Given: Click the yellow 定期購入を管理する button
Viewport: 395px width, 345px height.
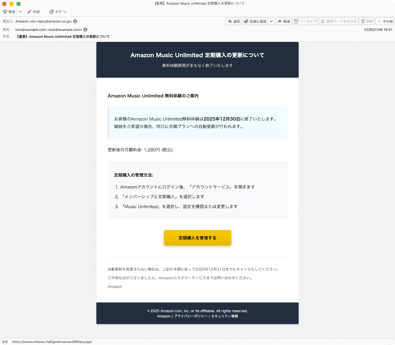Looking at the screenshot, I should click(197, 238).
